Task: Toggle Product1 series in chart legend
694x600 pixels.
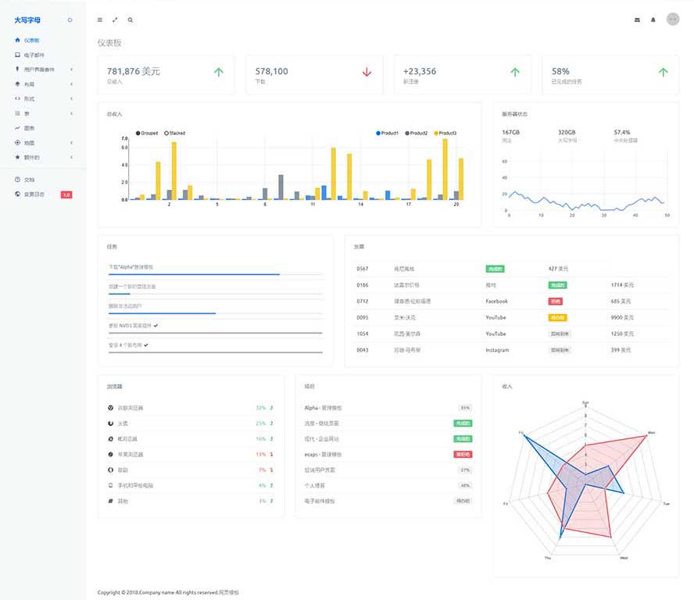Action: click(378, 134)
